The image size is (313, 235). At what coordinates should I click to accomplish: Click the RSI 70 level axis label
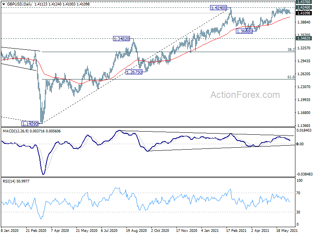pos(298,193)
